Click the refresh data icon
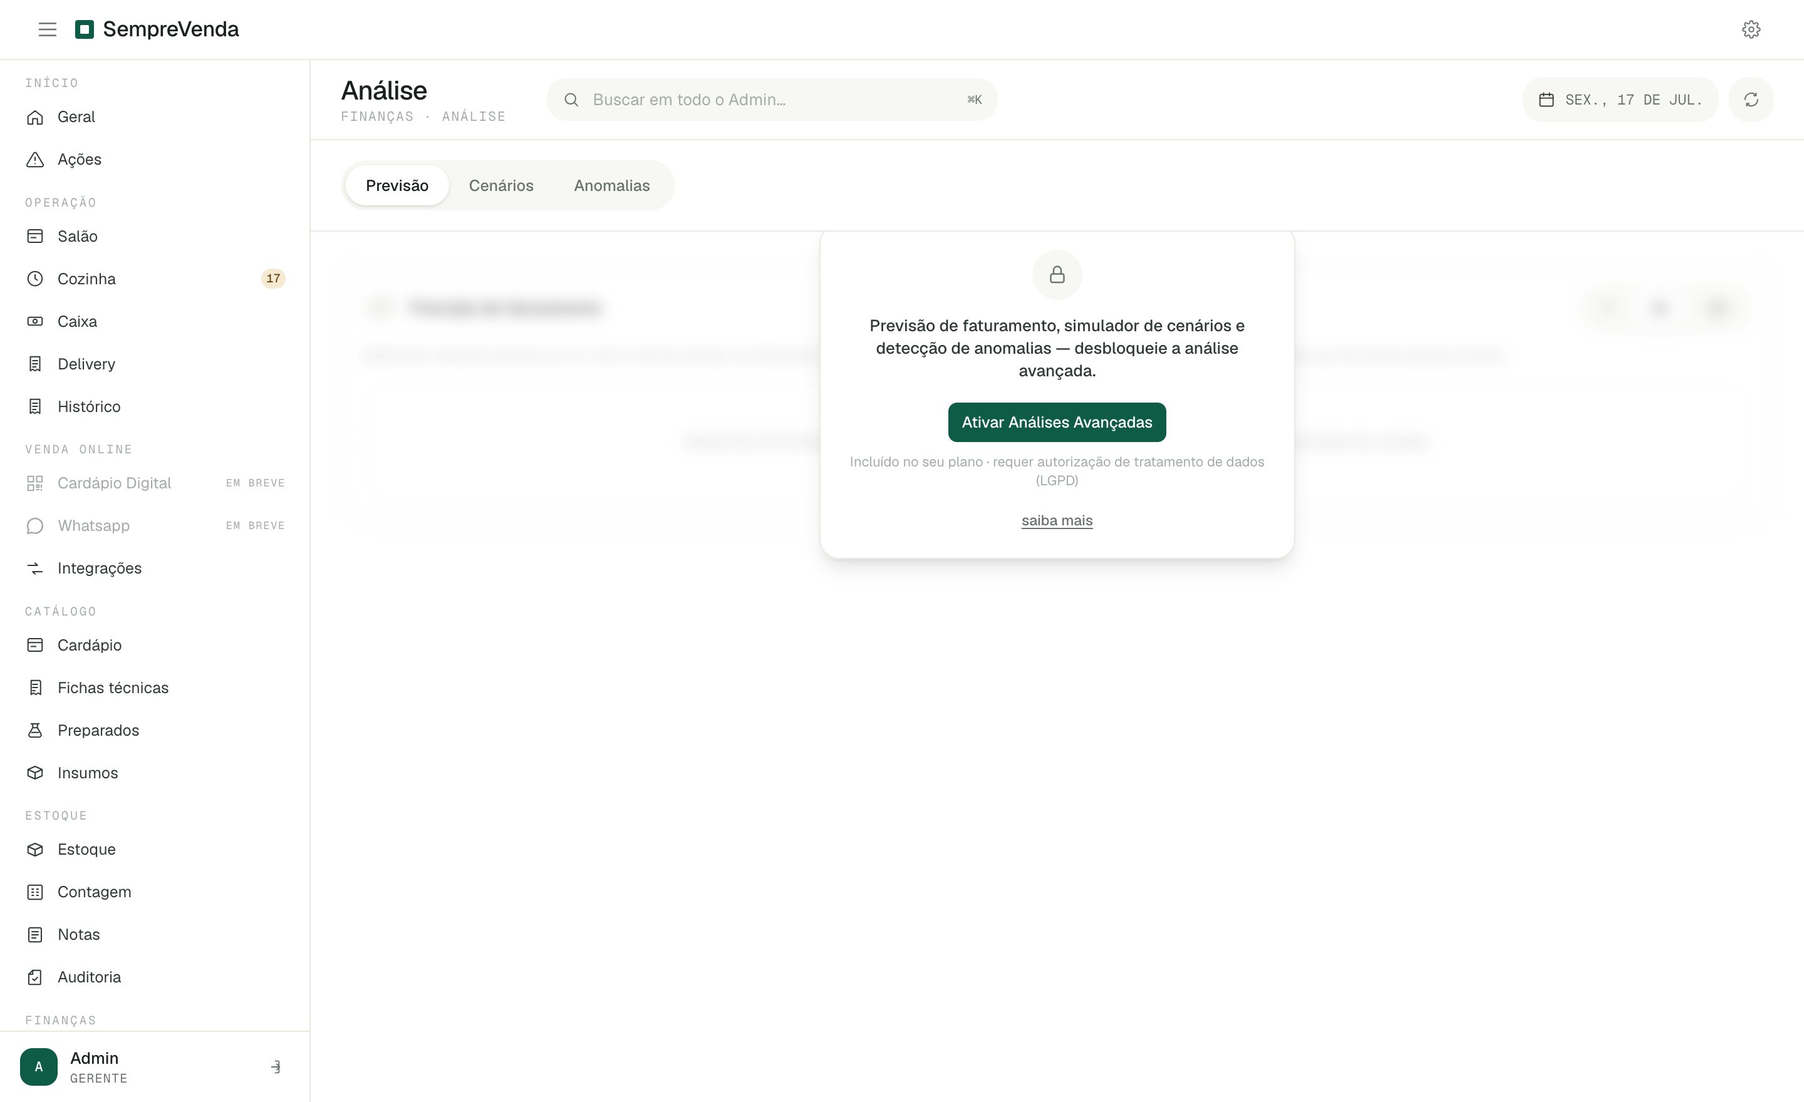Image resolution: width=1804 pixels, height=1102 pixels. click(x=1751, y=100)
